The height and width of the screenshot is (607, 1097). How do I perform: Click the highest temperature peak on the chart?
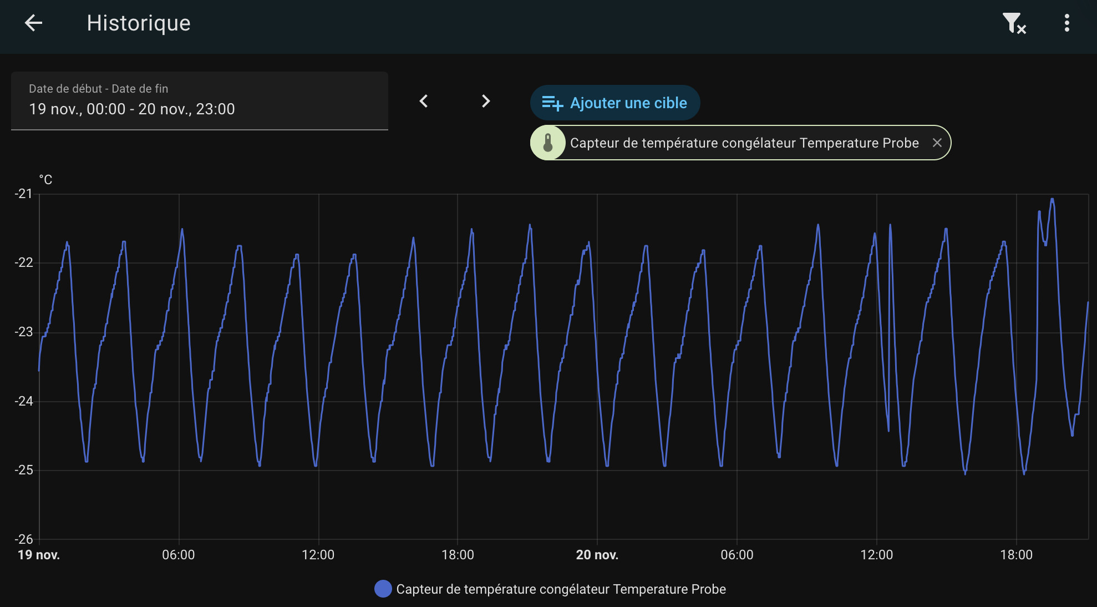tap(1052, 200)
